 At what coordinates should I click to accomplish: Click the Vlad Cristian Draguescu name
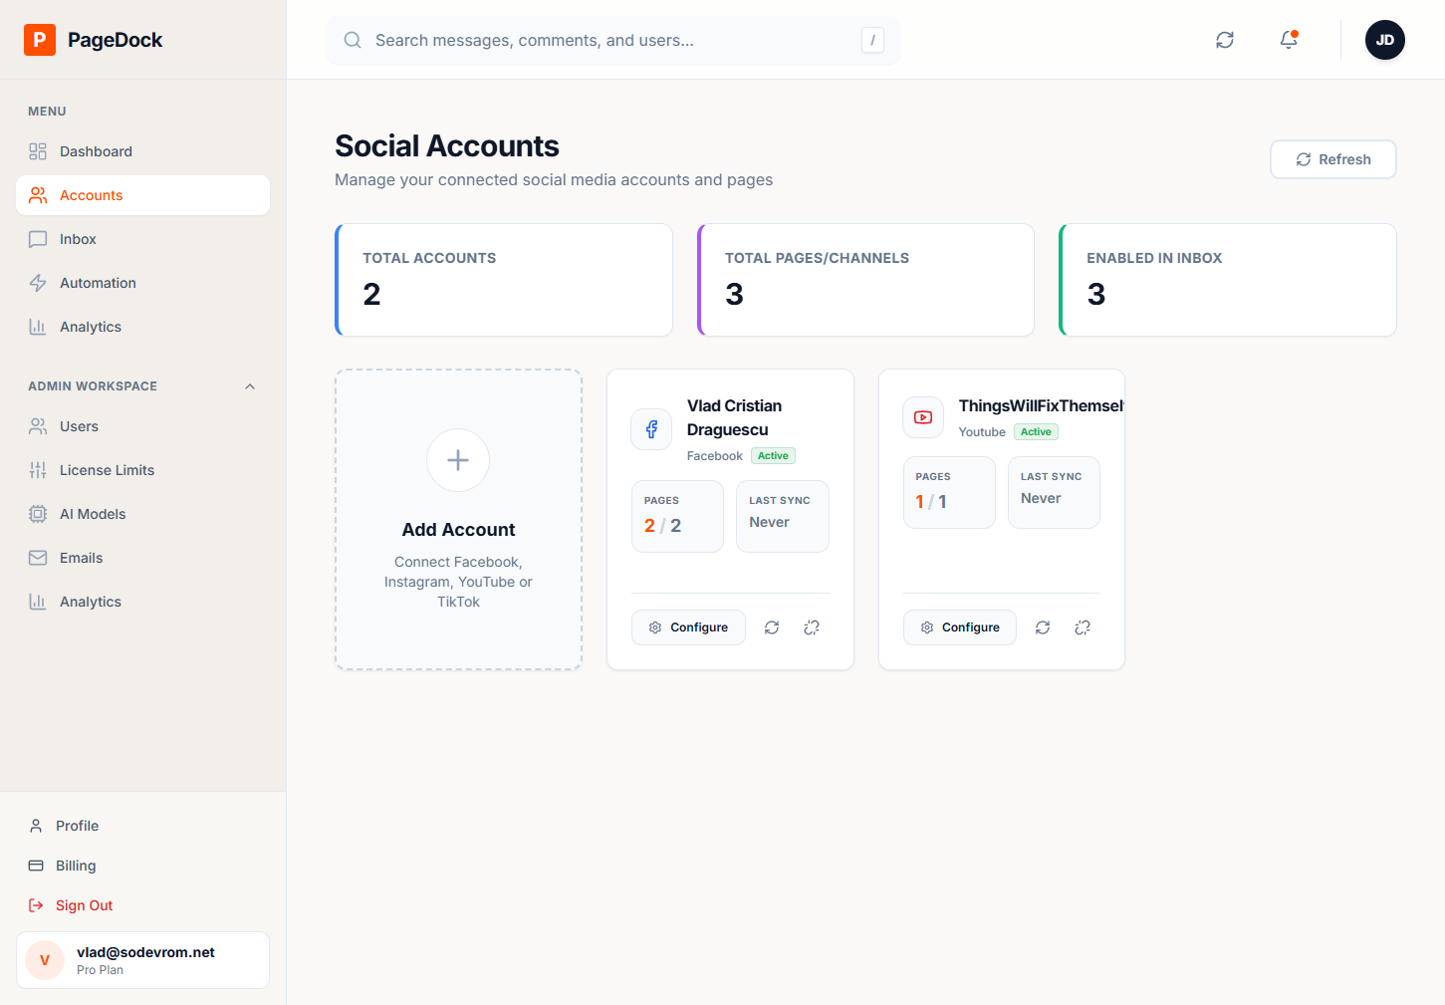coord(735,418)
